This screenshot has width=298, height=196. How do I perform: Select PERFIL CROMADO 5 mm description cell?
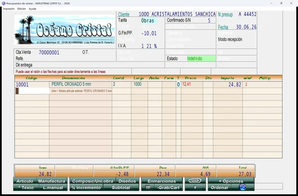pyautogui.click(x=80, y=84)
